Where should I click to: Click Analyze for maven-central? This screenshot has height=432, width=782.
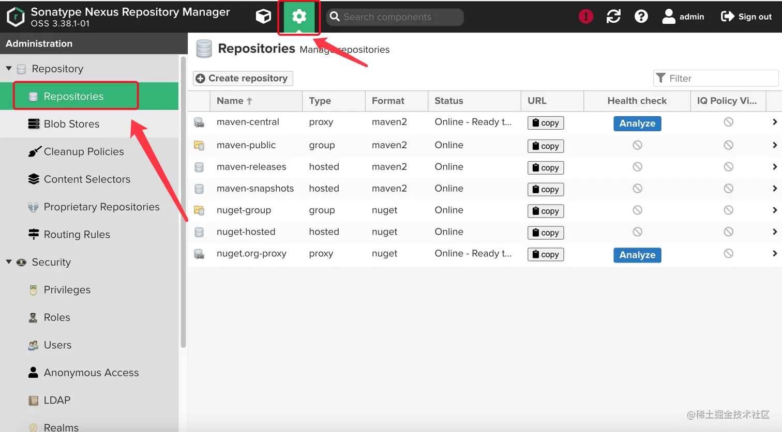pyautogui.click(x=637, y=124)
